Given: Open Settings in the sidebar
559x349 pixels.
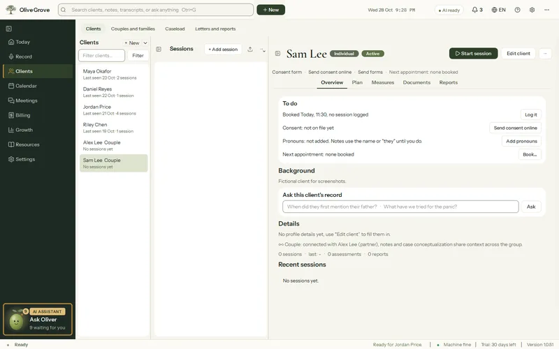Looking at the screenshot, I should pos(38,159).
